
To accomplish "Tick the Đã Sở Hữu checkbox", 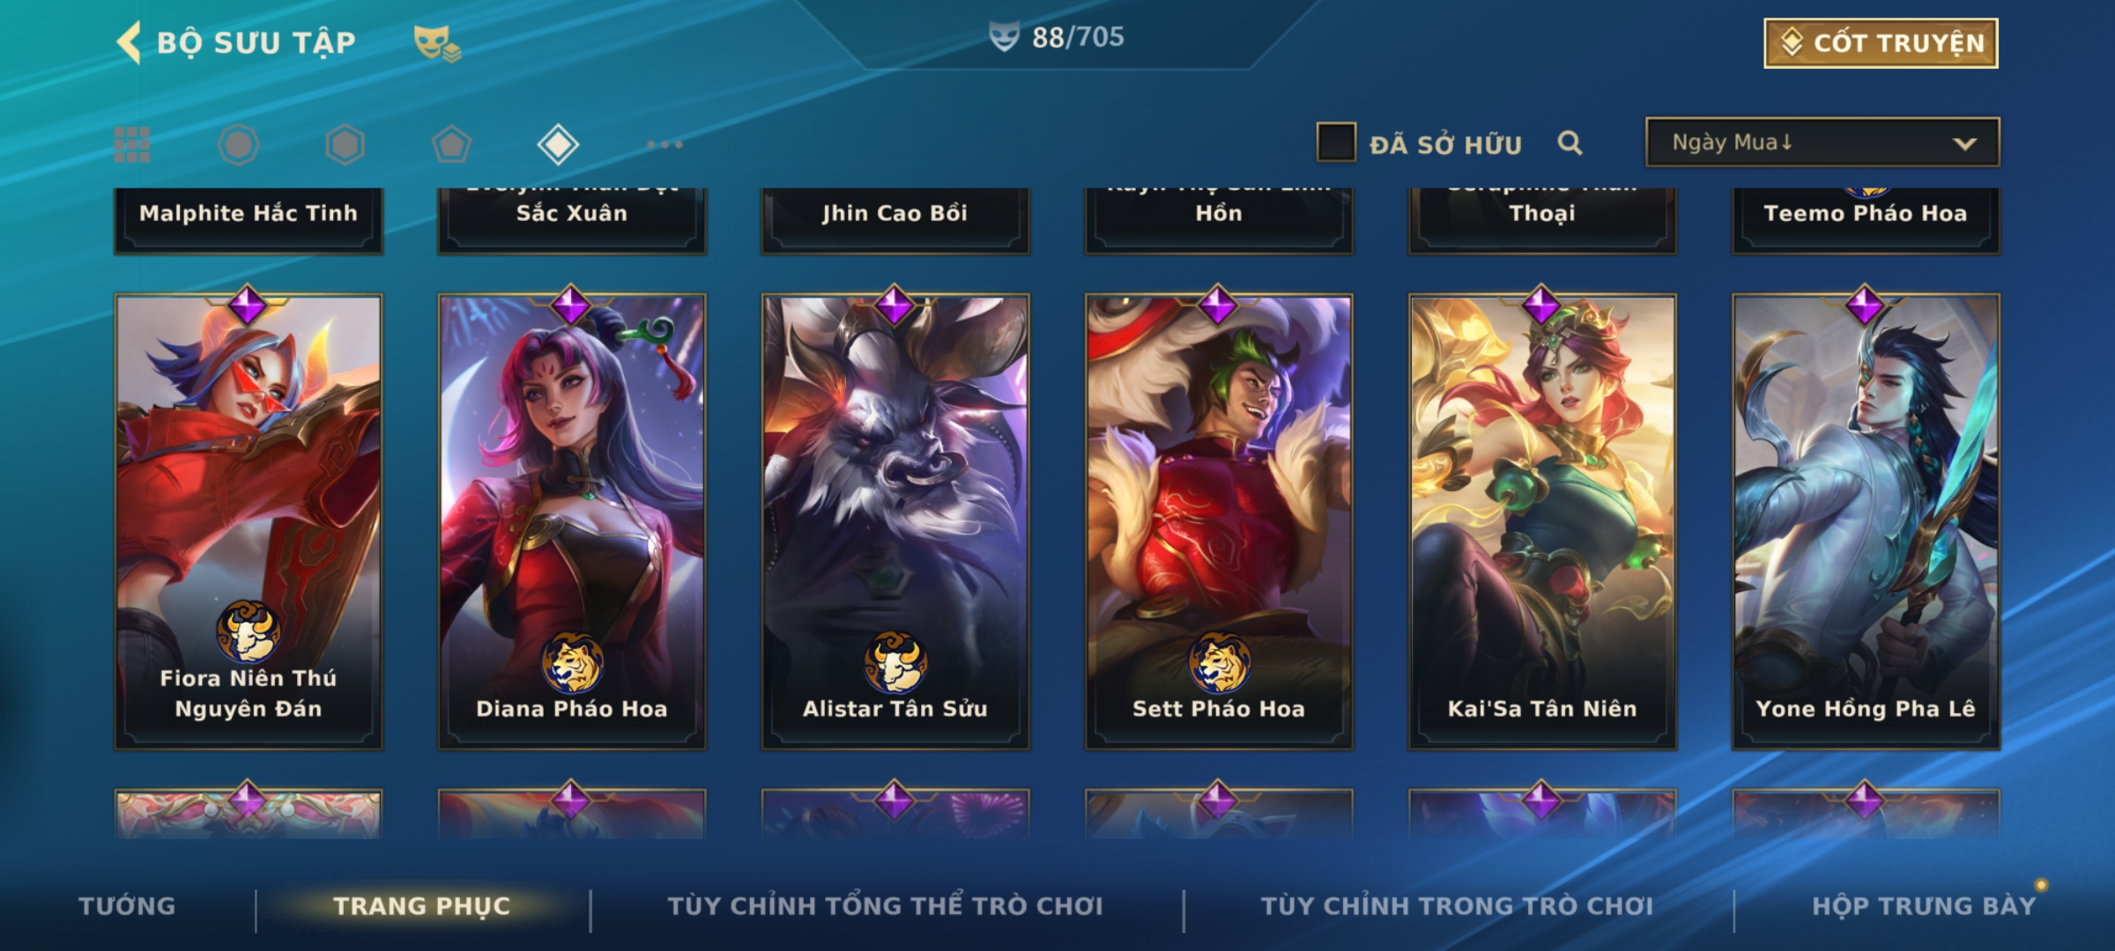I will pyautogui.click(x=1336, y=142).
